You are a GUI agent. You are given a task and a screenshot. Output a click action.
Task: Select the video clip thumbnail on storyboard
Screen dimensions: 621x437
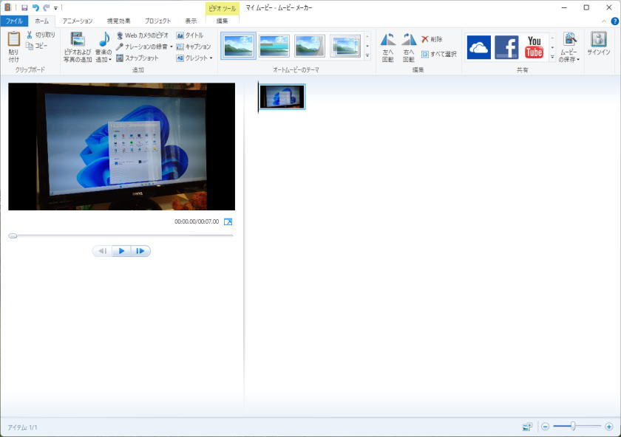coord(282,97)
